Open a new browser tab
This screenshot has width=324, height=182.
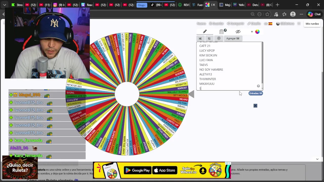277,5
